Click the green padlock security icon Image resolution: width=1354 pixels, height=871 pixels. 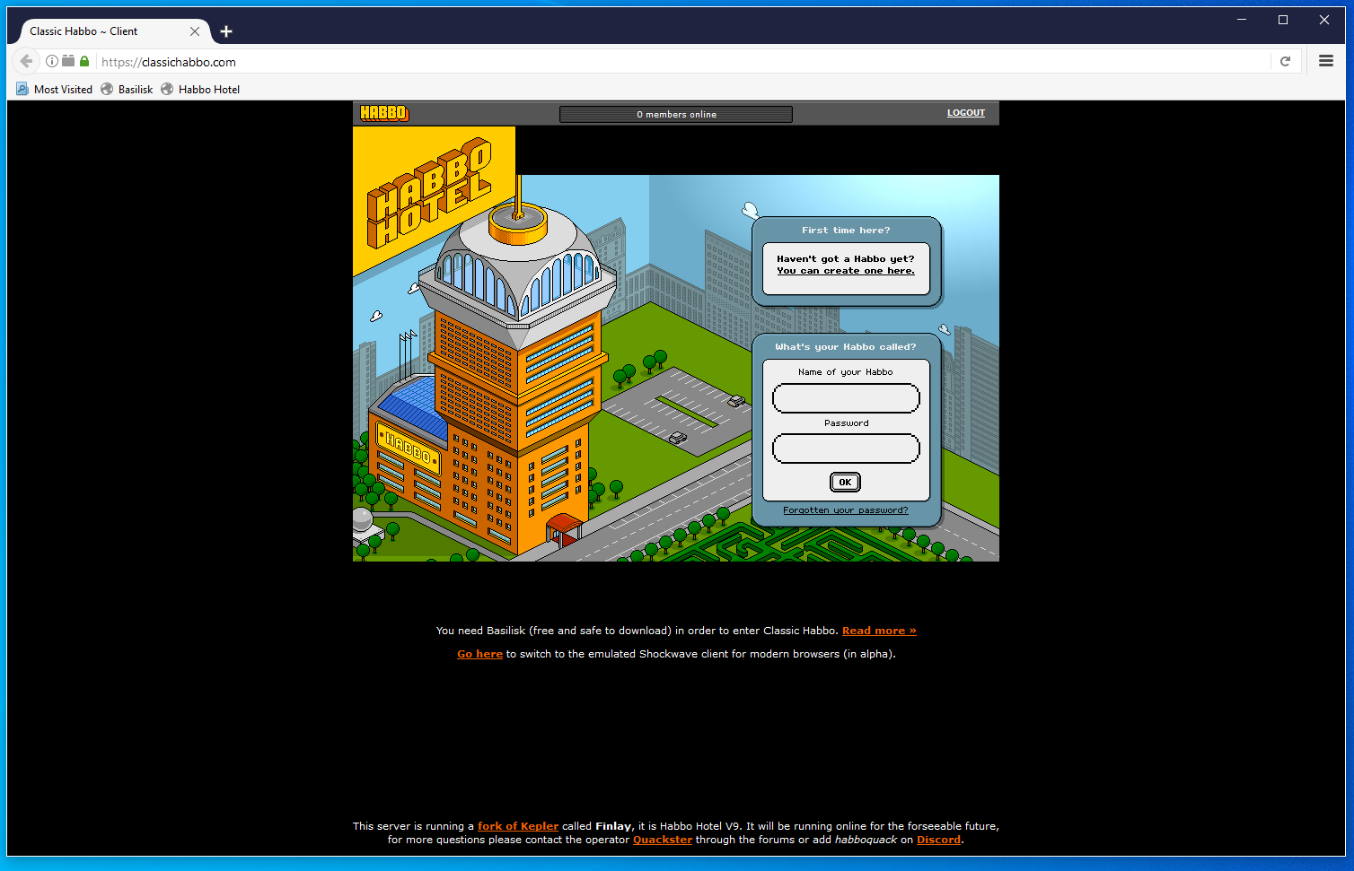(x=84, y=61)
